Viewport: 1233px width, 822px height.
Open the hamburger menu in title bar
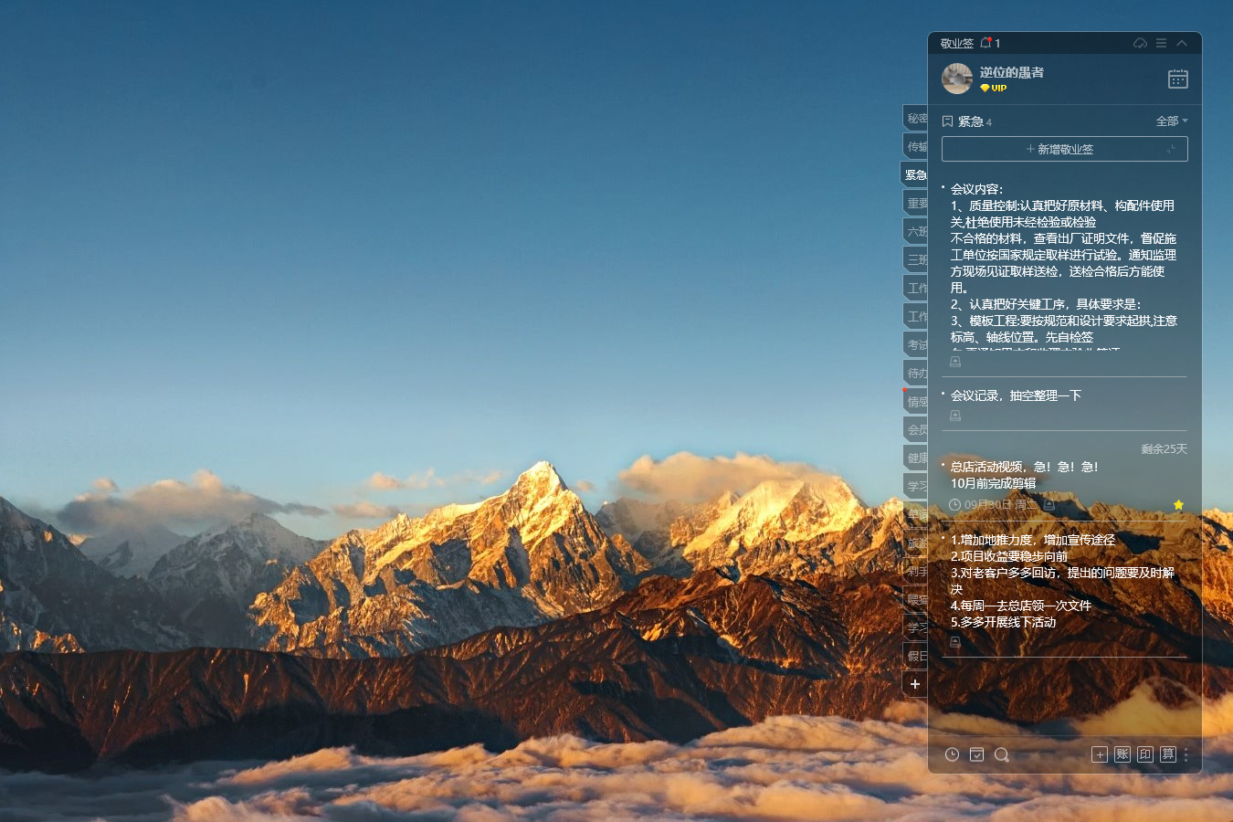[x=1161, y=43]
